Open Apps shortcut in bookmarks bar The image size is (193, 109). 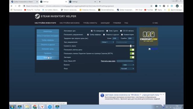click(16, 10)
